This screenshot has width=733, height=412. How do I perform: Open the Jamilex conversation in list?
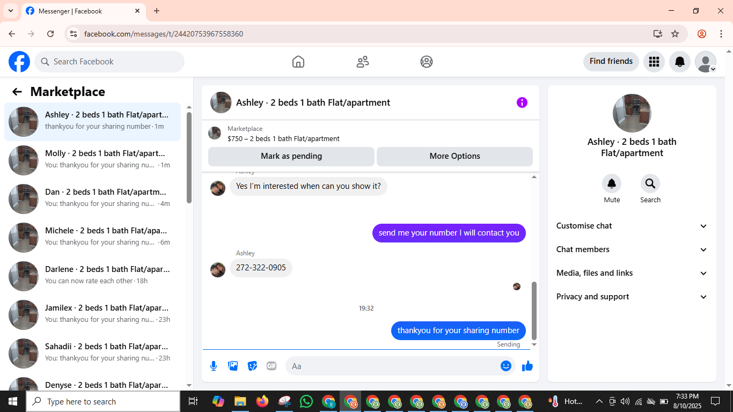[92, 315]
